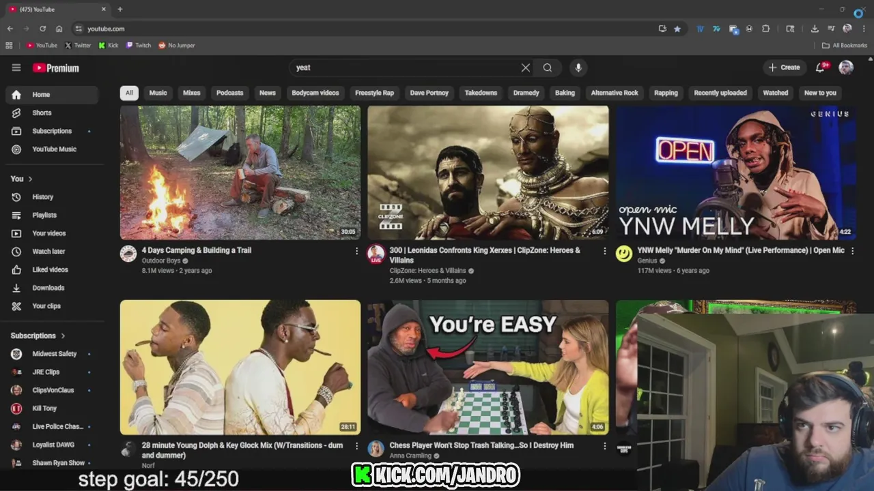Select the 'Freestyle Rap' filter chip
Screen dimensions: 874x491
pos(374,93)
